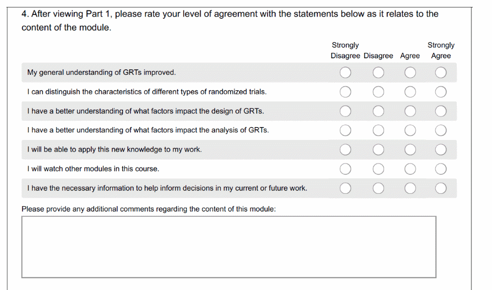
Task: Select Disagree for watching other modules
Action: coord(378,169)
